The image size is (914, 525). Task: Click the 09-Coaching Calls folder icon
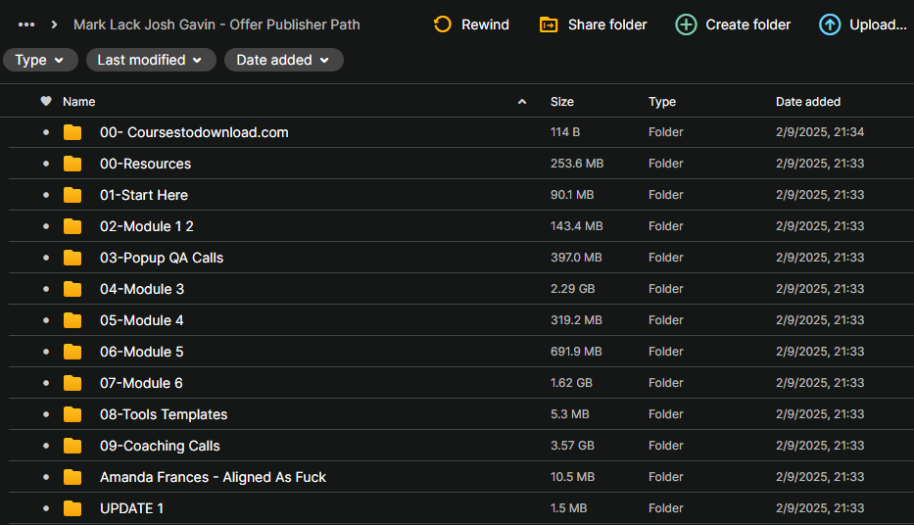pos(72,446)
